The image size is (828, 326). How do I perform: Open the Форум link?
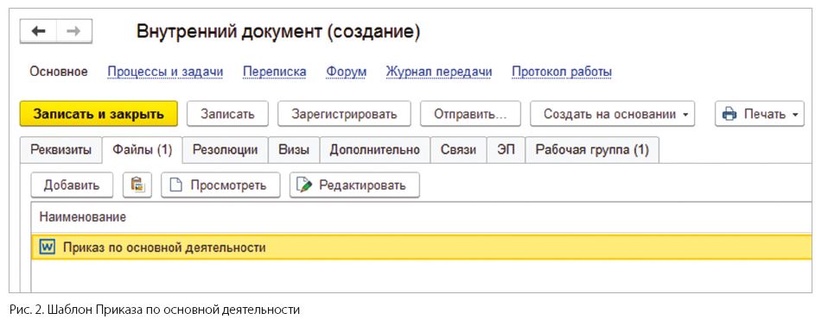[347, 72]
